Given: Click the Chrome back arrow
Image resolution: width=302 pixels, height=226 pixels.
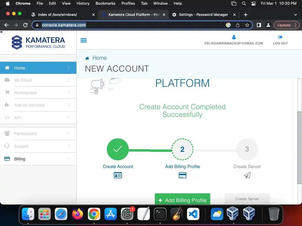Looking at the screenshot, I should [x=6, y=25].
